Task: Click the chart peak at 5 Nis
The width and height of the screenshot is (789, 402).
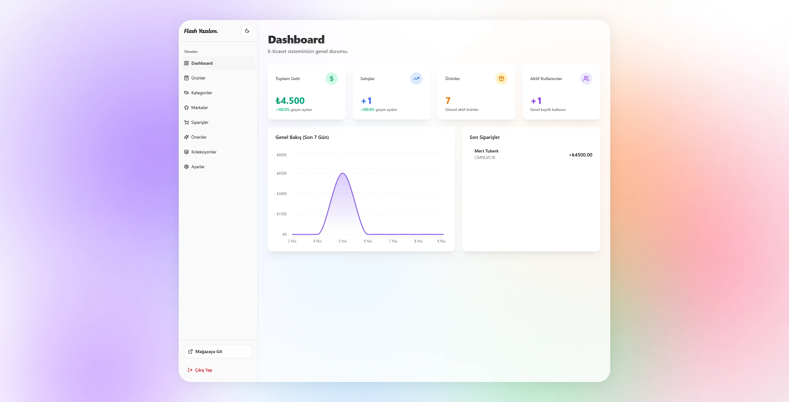Action: pyautogui.click(x=343, y=173)
